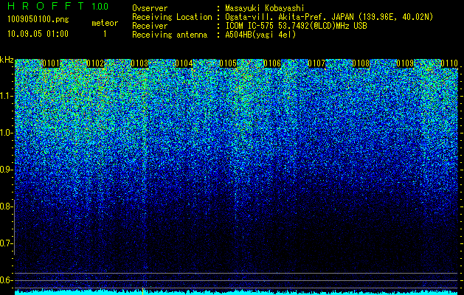Click the 0109 time marker
The width and height of the screenshot is (464, 295).
click(405, 63)
